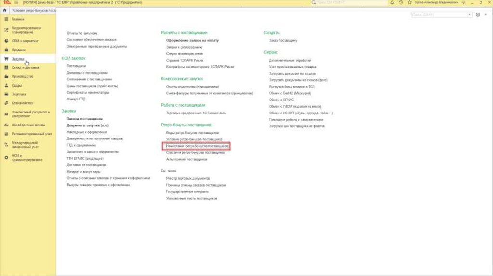Click the Склад и доставка section icon

tap(6, 67)
